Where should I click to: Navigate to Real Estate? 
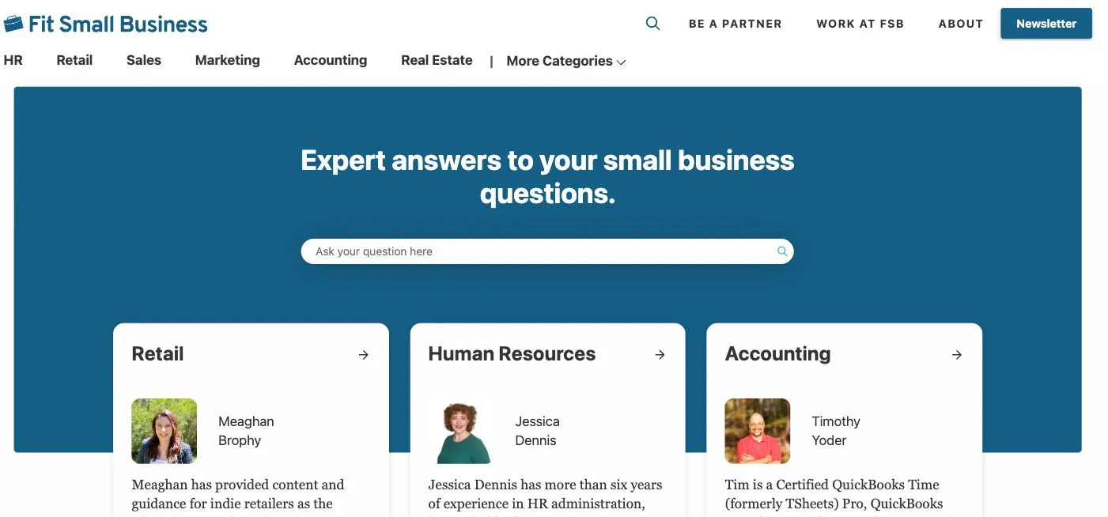pyautogui.click(x=437, y=60)
